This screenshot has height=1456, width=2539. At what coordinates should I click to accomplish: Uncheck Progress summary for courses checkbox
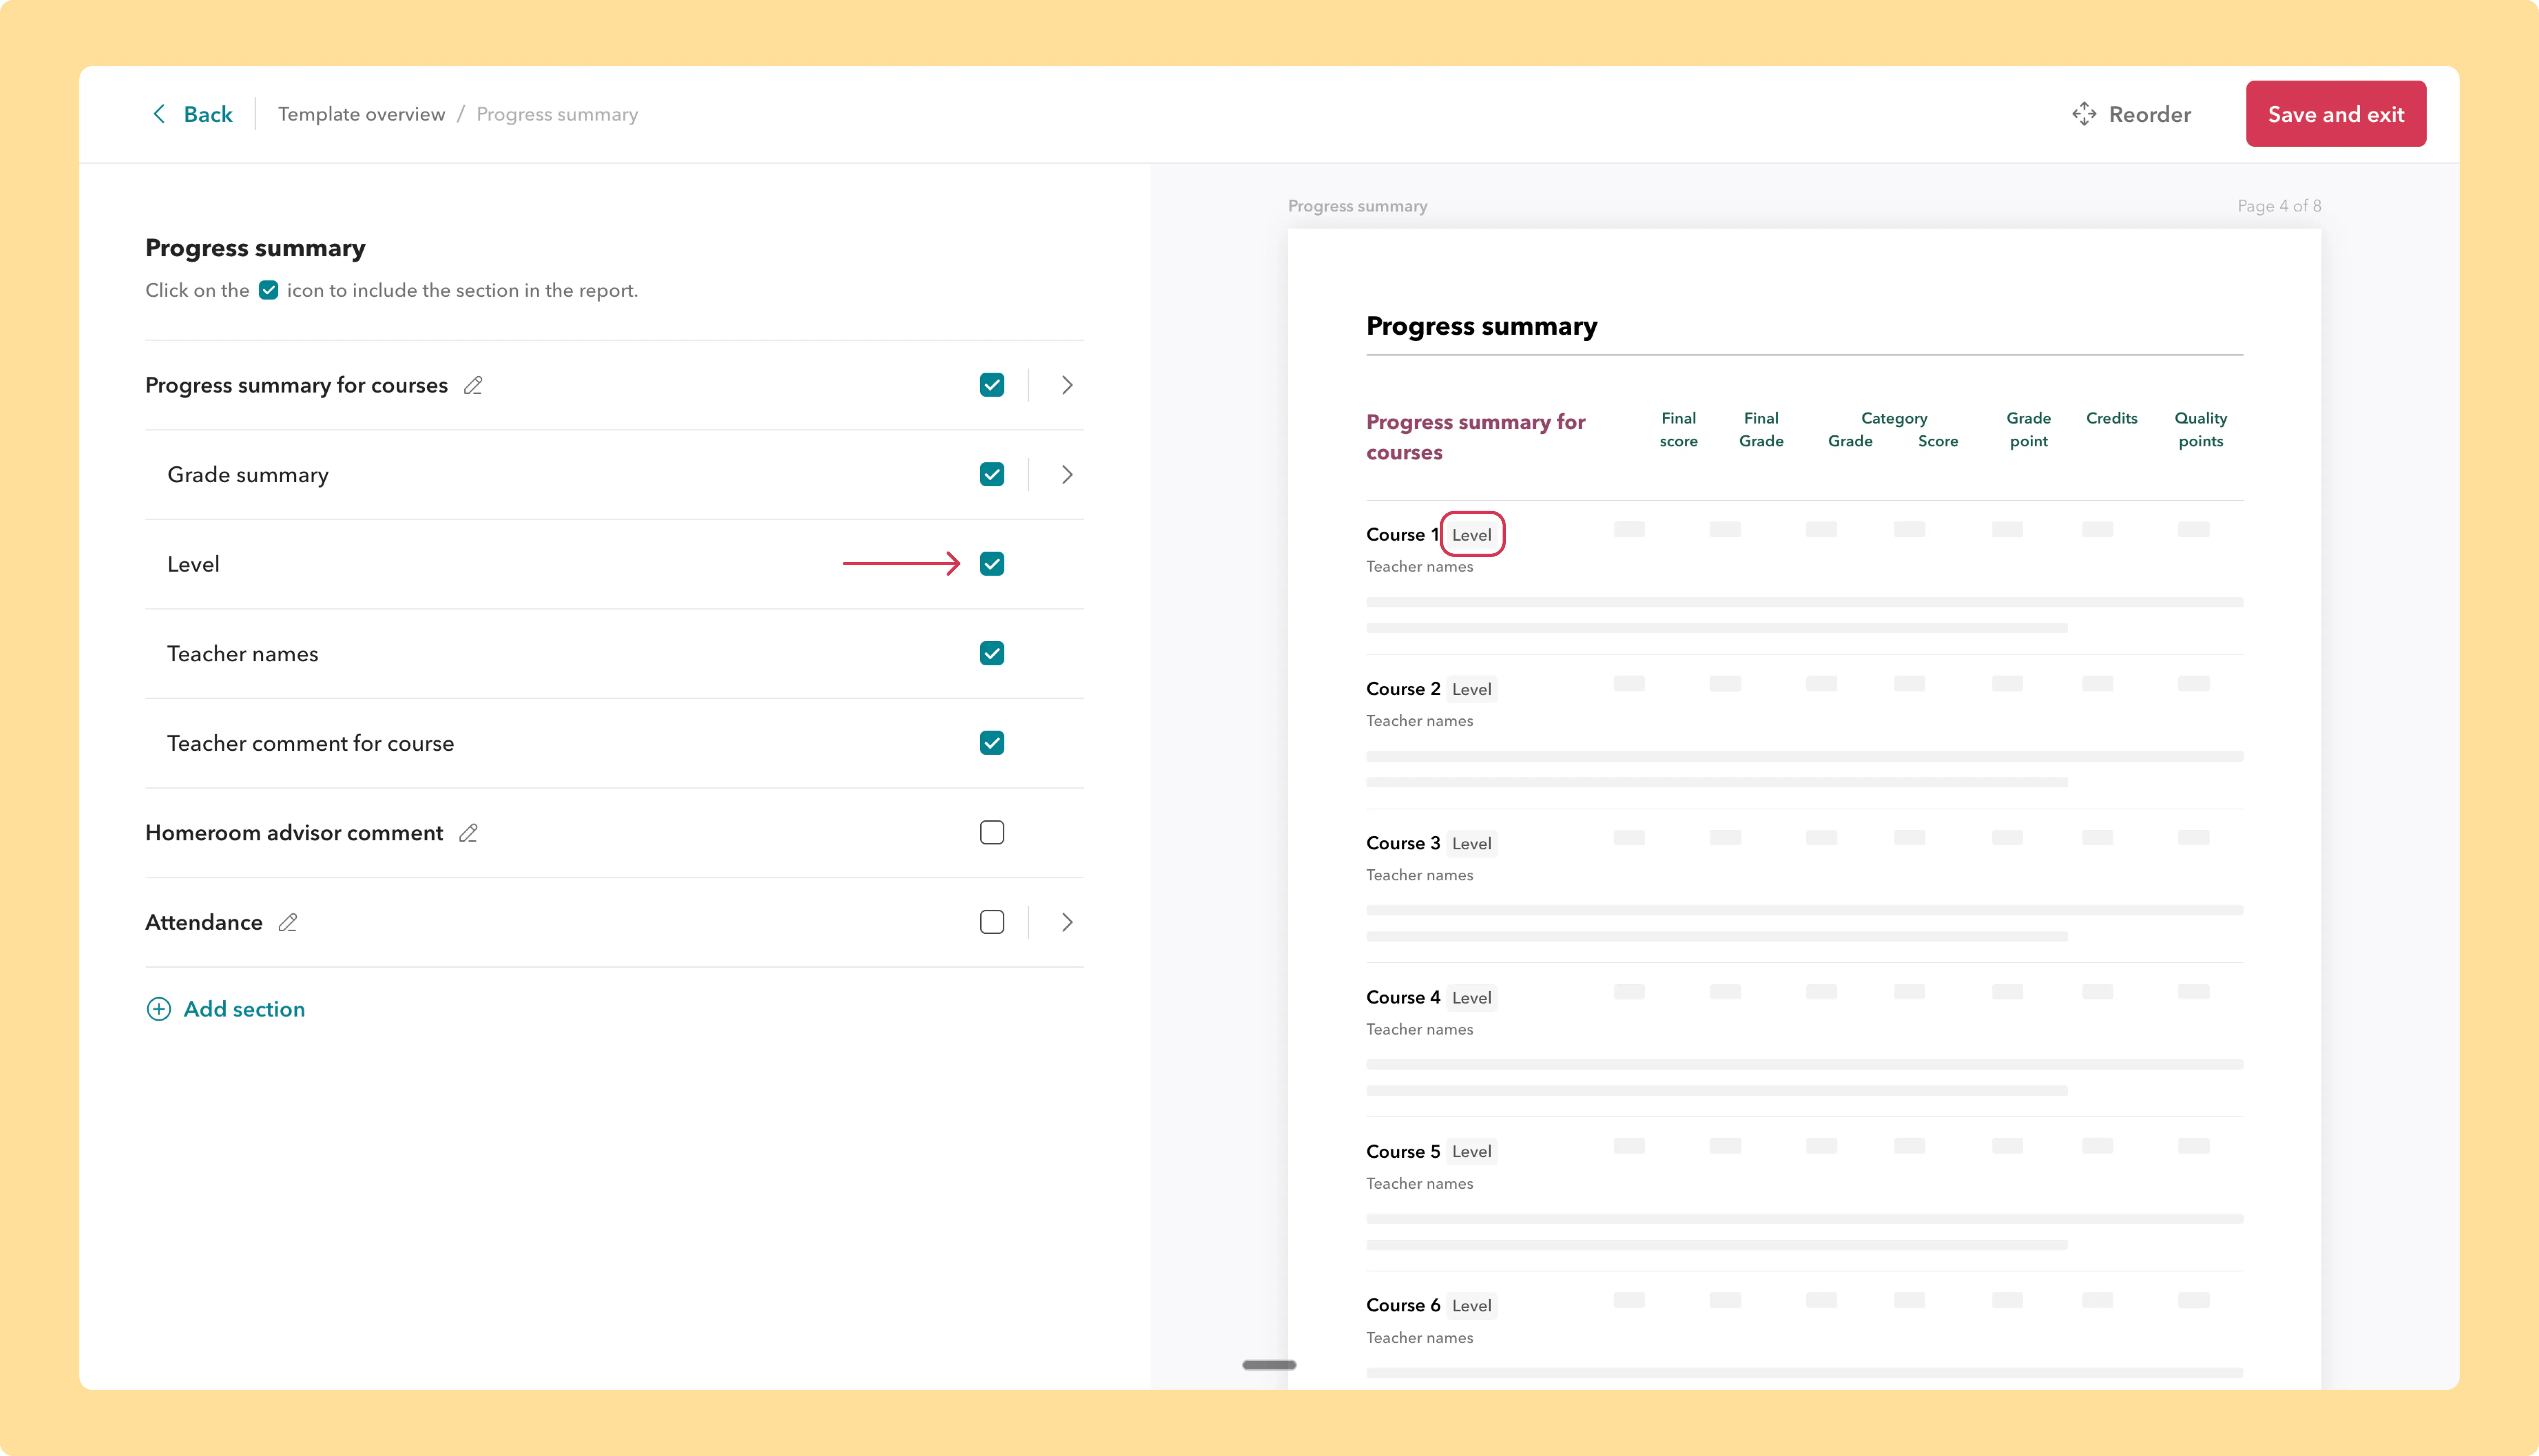pos(992,385)
